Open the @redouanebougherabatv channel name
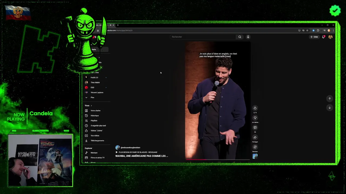Viewport: 346px width, 194px height. click(x=131, y=148)
